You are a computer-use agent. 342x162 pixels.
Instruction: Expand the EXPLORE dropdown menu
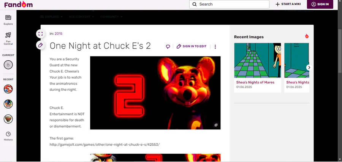tap(51, 17)
